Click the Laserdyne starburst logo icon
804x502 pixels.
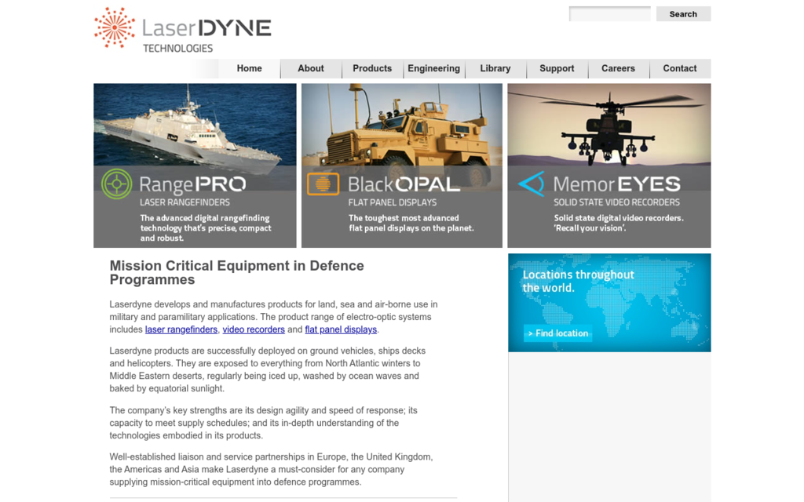click(115, 27)
